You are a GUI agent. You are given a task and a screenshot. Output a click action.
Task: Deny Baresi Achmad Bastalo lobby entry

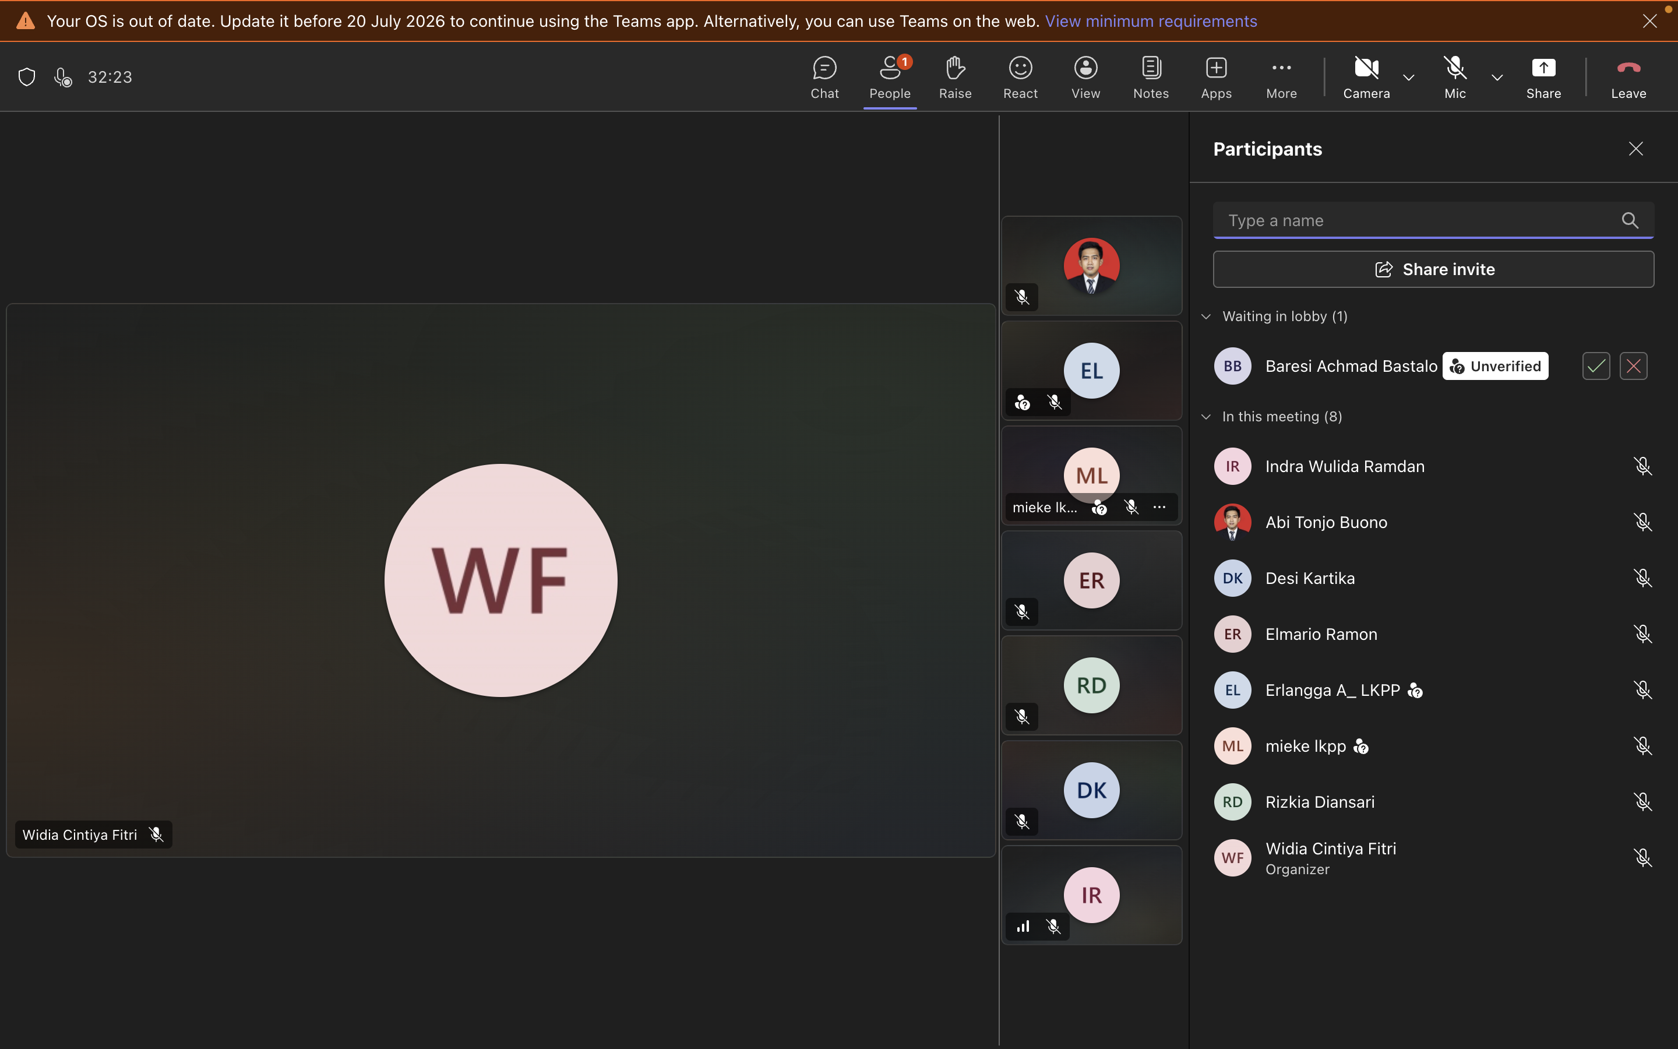1633,365
